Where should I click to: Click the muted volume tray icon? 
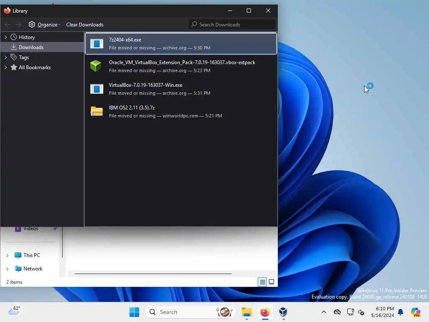click(361, 312)
